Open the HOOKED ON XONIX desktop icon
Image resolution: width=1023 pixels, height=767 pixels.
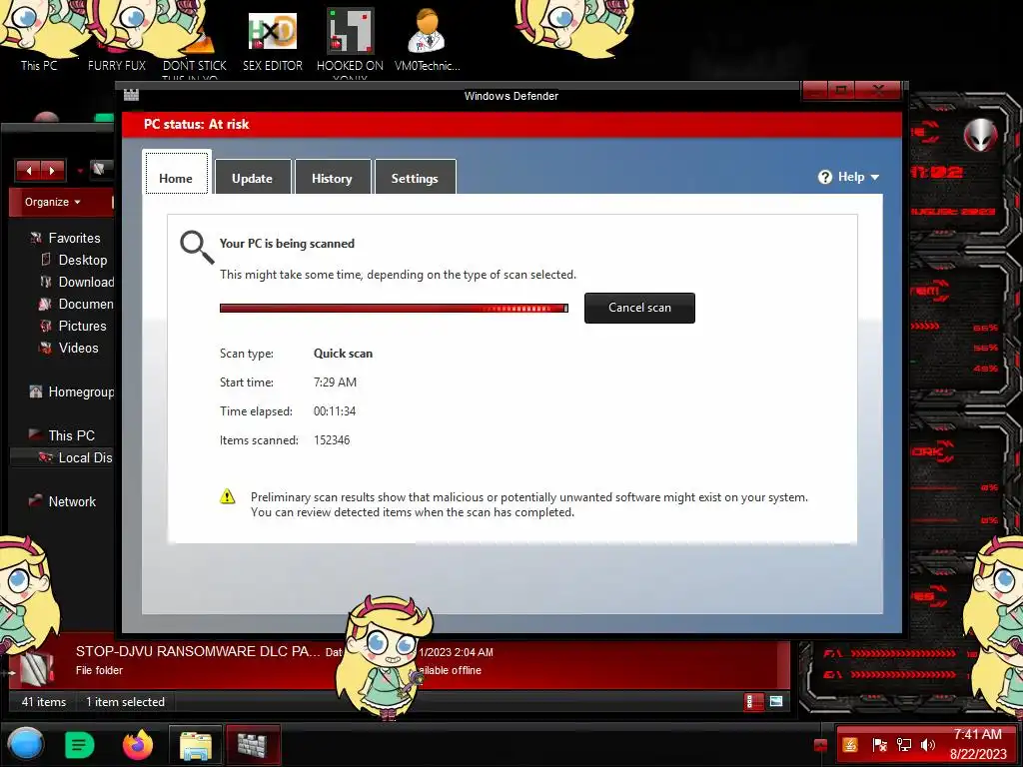(351, 31)
